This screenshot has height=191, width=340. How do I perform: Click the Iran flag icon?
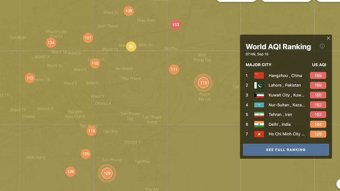click(259, 115)
